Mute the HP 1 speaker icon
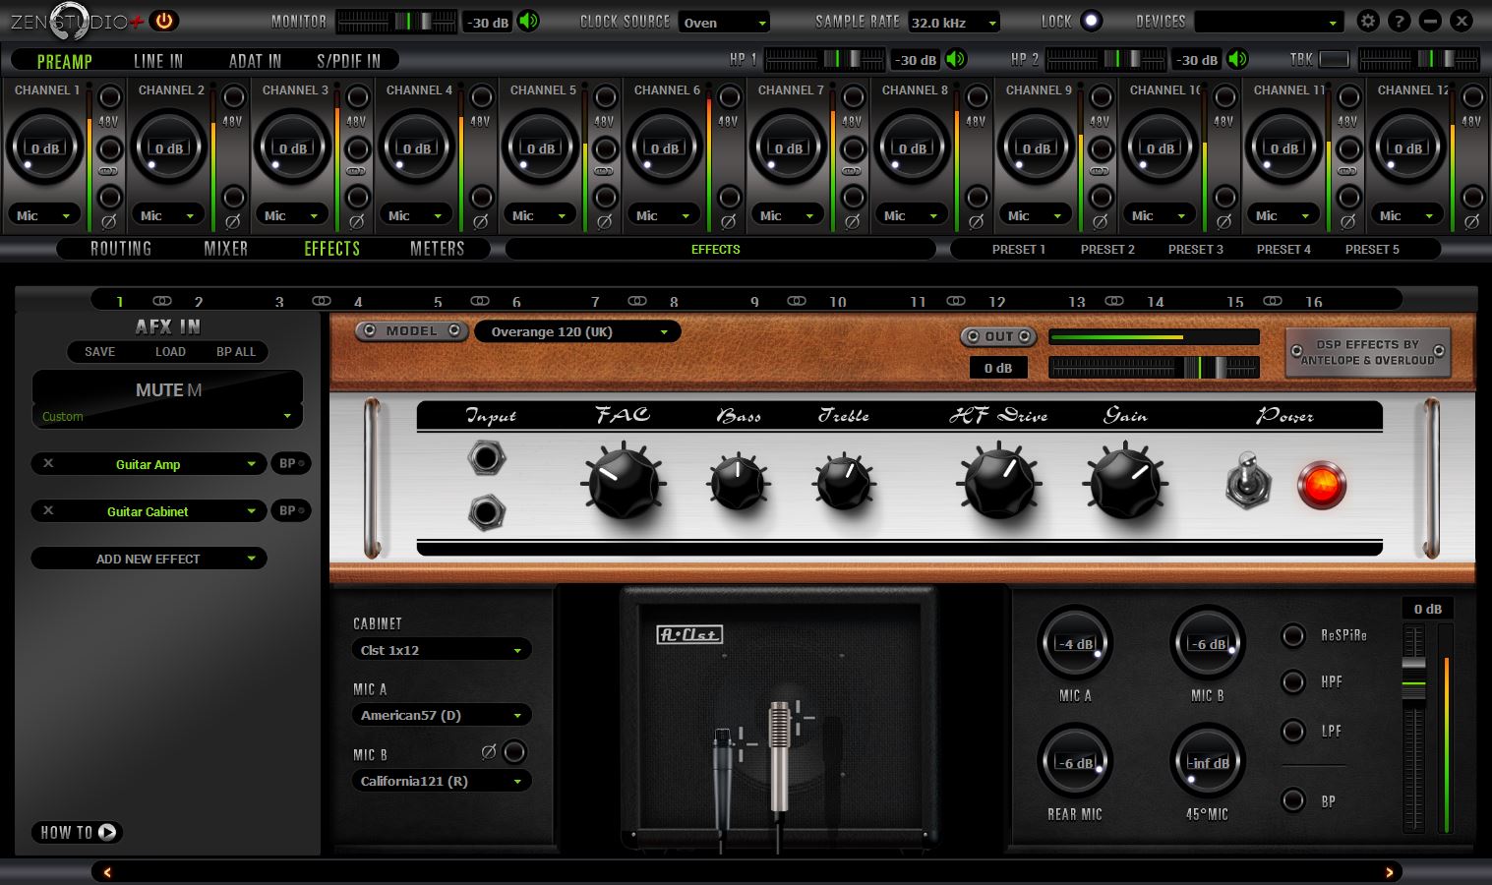Screen dimensions: 1492x885 point(956,59)
